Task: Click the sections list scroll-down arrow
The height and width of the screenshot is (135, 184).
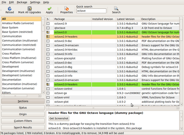Action: point(43,93)
